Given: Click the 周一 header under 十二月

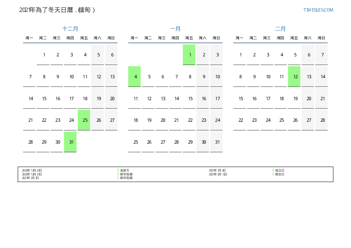Looking at the screenshot, I should click(x=29, y=38).
